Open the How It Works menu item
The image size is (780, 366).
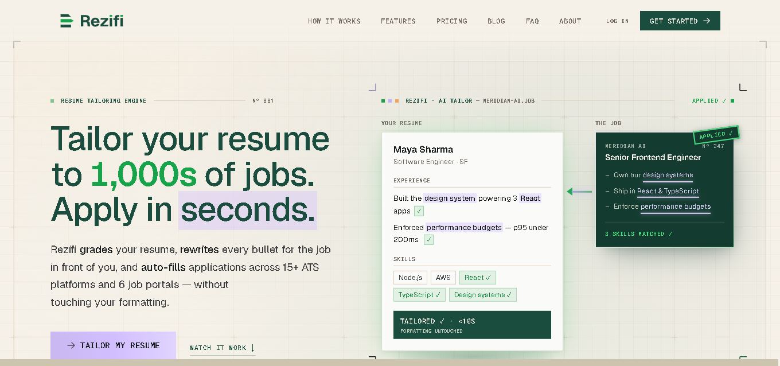point(334,21)
